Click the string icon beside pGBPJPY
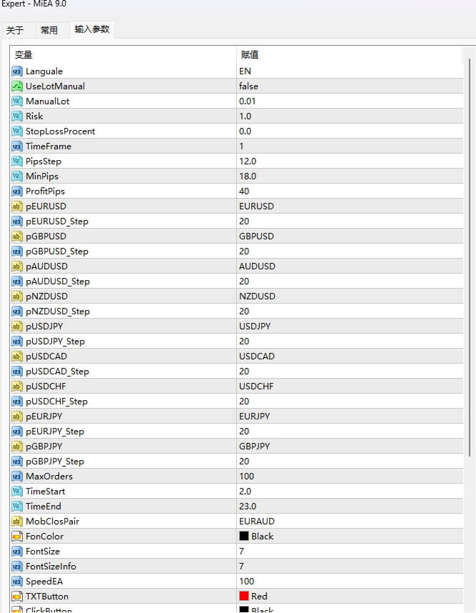This screenshot has height=613, width=476. pyautogui.click(x=17, y=447)
